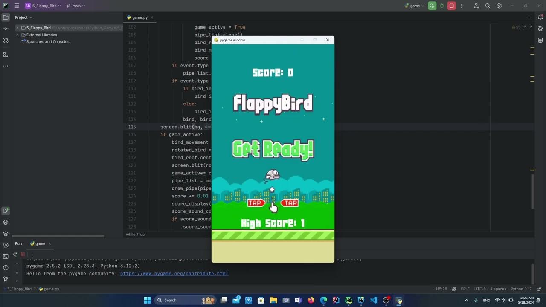Click the PyCharm logo icon
Screen dimensions: 546x307
coord(6,6)
